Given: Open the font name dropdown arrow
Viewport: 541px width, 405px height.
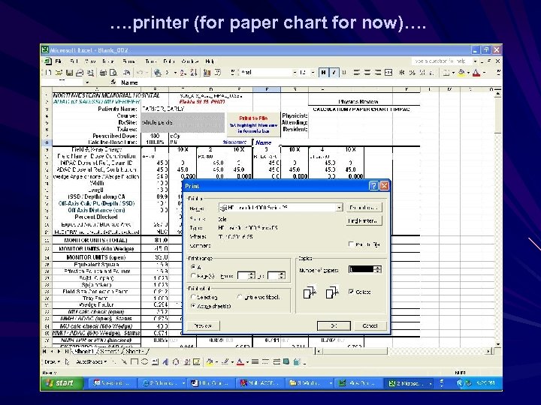Looking at the screenshot, I should click(x=295, y=73).
